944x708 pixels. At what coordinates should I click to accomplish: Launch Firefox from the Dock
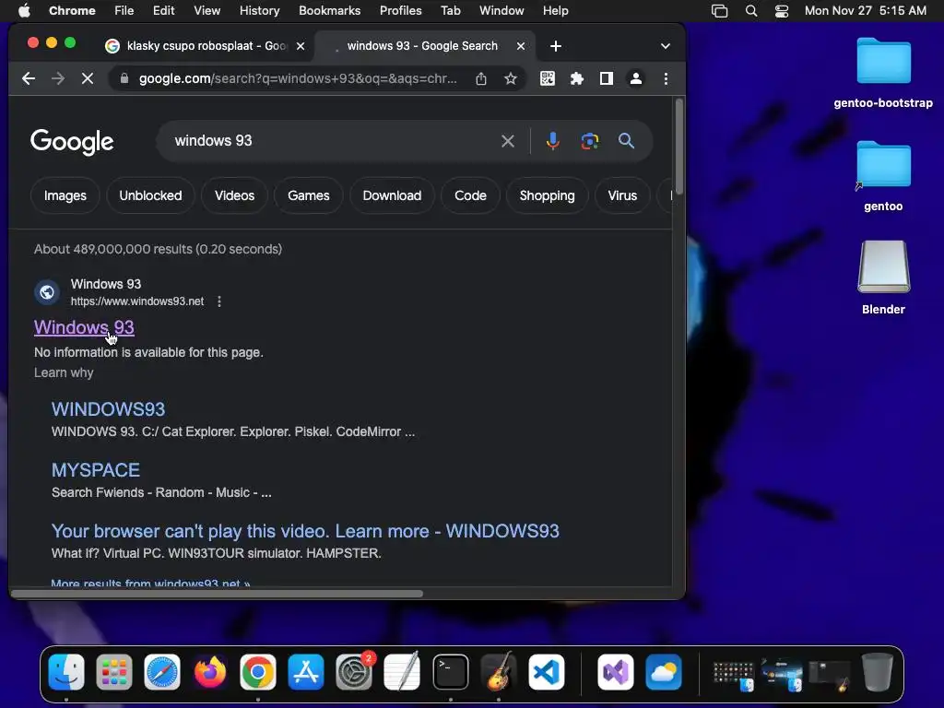pos(210,672)
